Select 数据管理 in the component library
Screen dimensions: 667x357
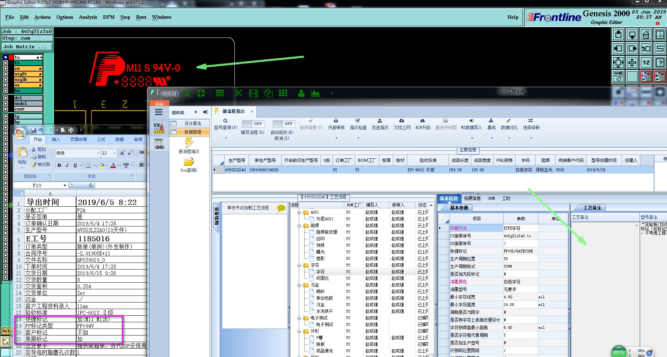190,132
